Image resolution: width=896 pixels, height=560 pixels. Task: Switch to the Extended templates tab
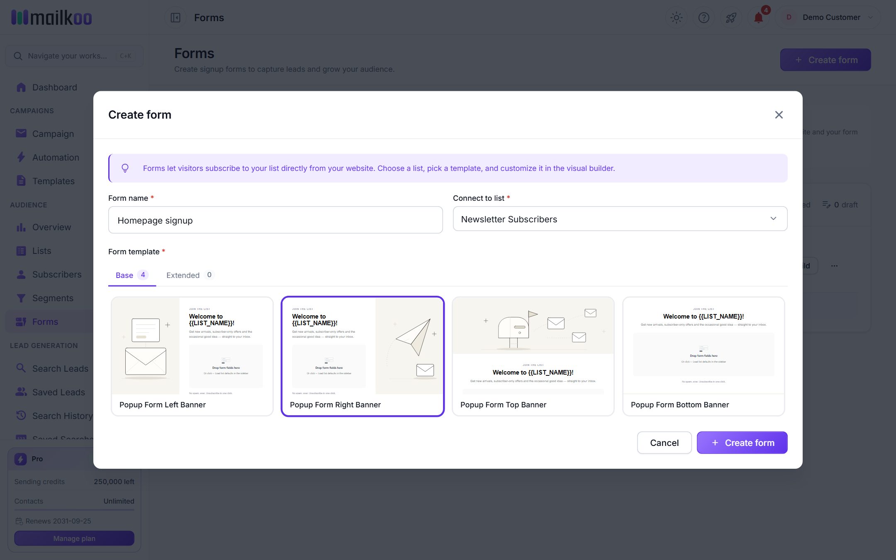(x=190, y=275)
